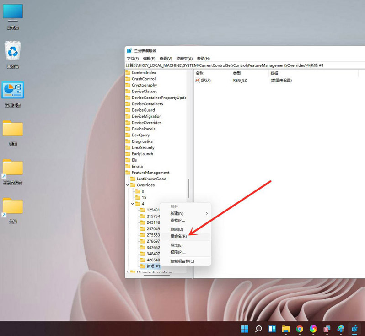Collapse the key named 4
Image resolution: width=365 pixels, height=336 pixels.
[x=133, y=204]
